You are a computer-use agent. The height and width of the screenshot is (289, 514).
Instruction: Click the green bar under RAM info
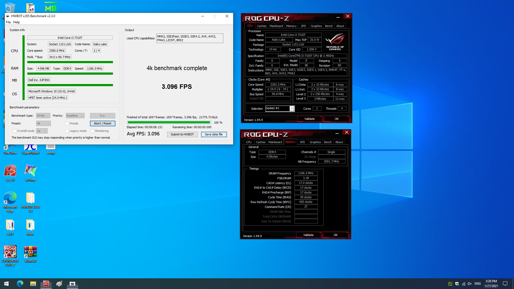coord(70,74)
